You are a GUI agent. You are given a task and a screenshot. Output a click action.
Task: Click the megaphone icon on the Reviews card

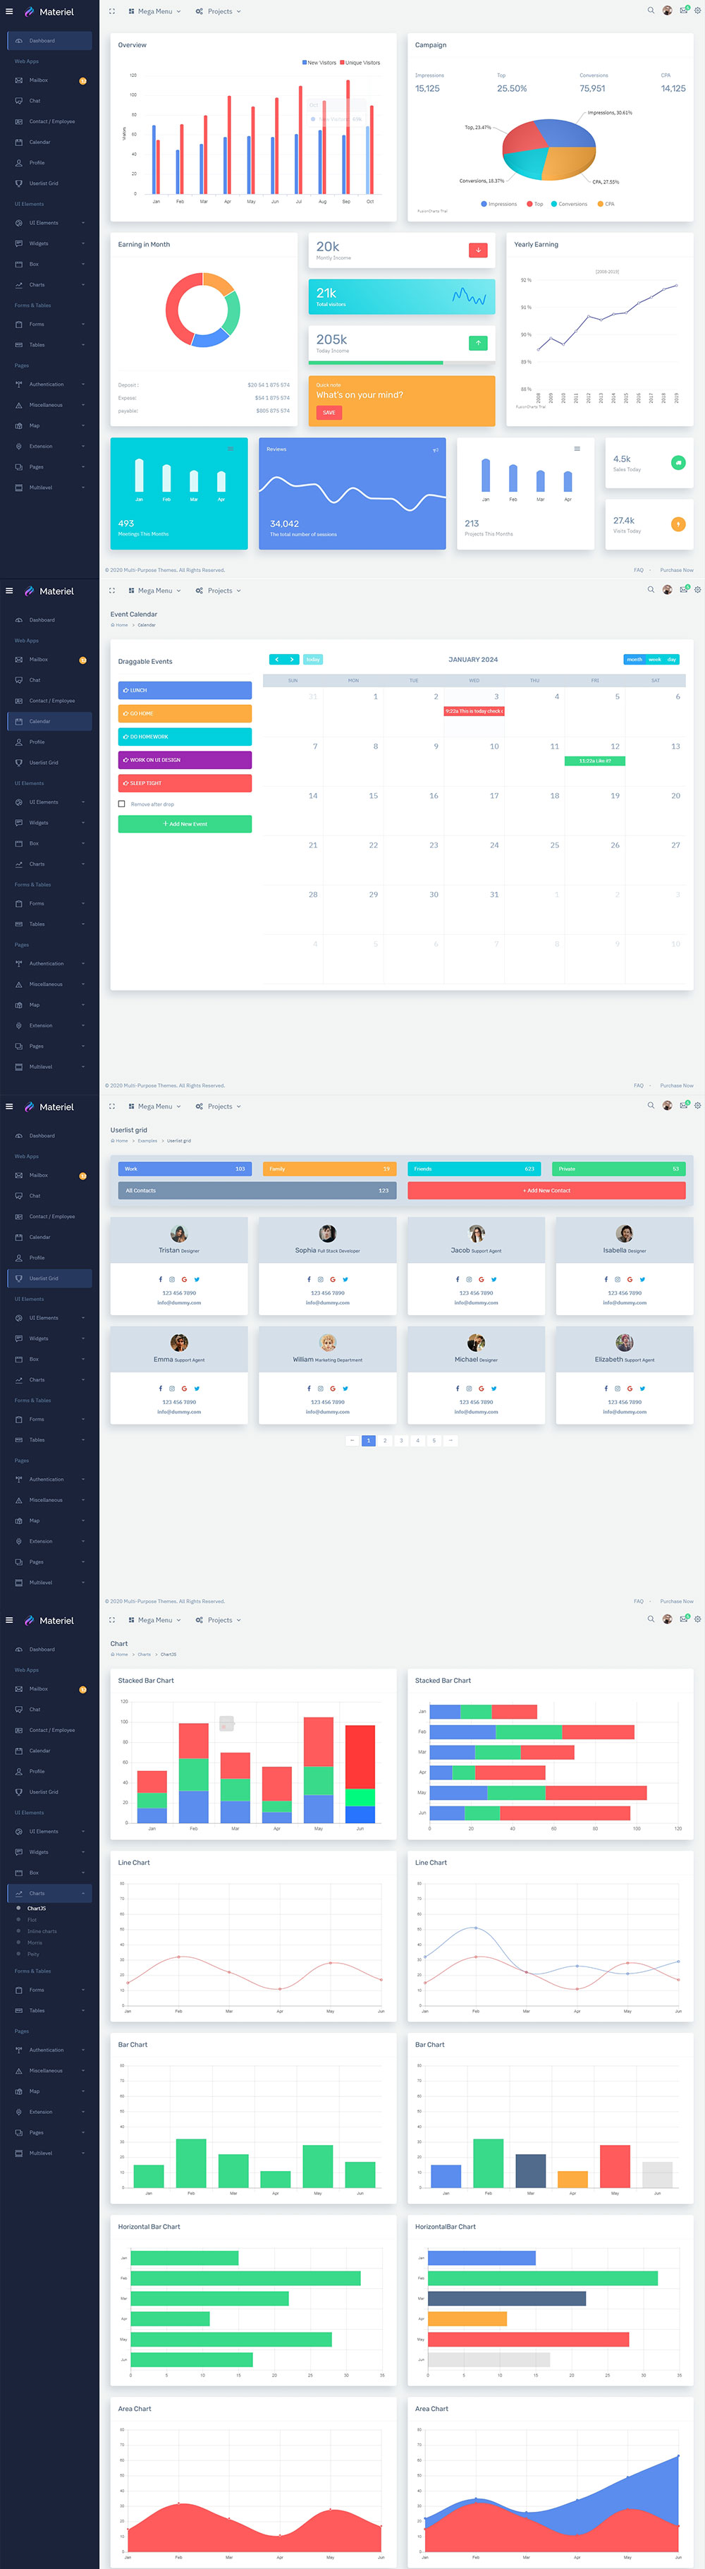click(436, 449)
